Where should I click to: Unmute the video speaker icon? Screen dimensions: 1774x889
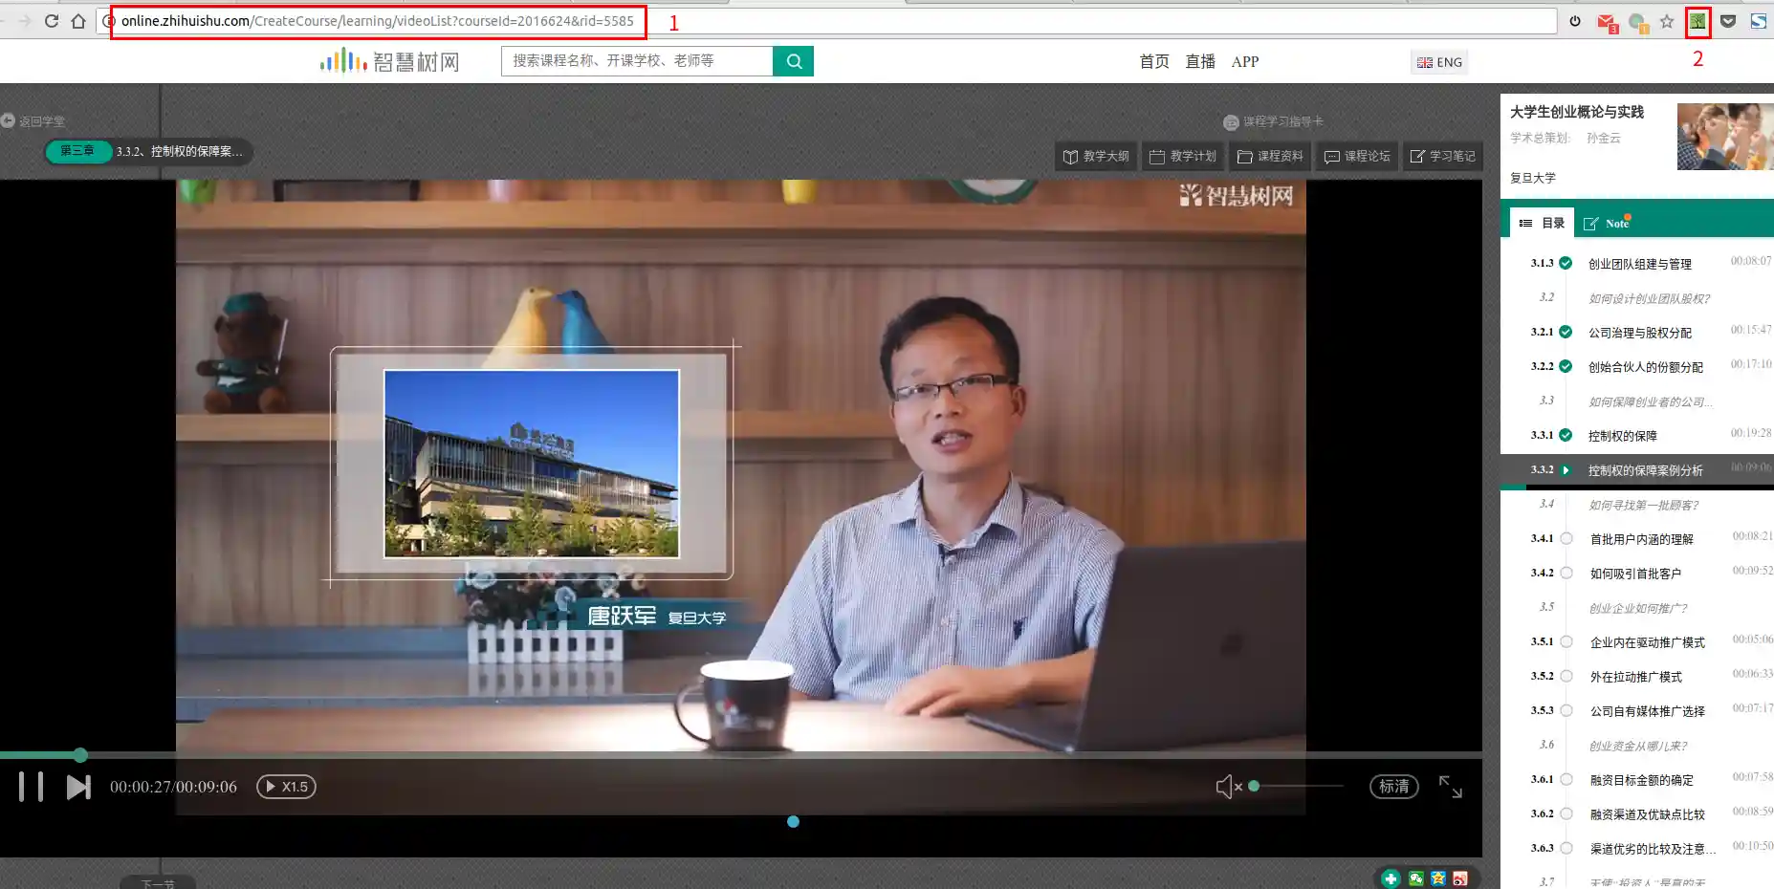(x=1228, y=787)
